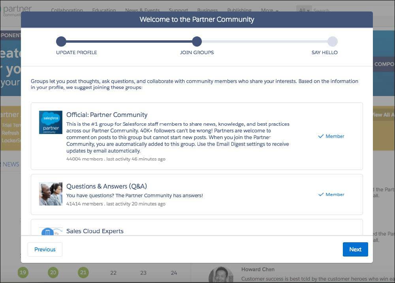Open the All search scope dropdown
The image size is (395, 283).
304,10
